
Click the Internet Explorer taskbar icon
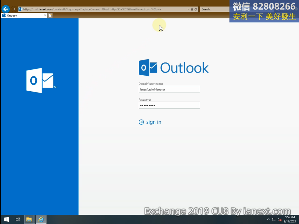click(41, 219)
